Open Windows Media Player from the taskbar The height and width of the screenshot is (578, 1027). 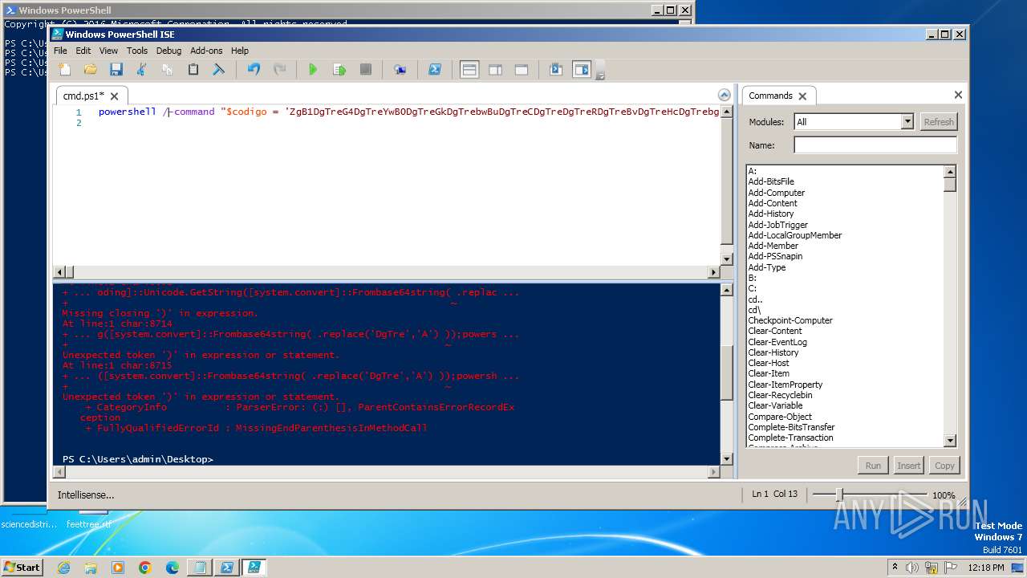coord(118,568)
